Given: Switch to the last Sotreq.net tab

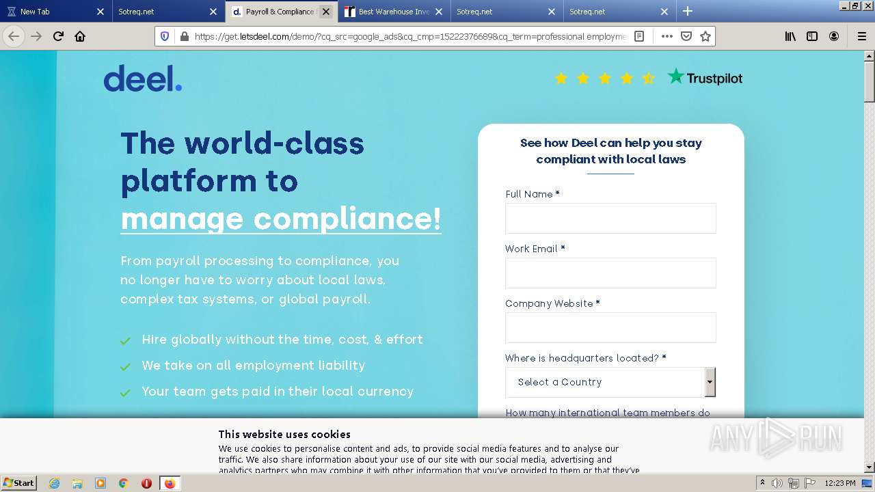Looking at the screenshot, I should pos(619,12).
